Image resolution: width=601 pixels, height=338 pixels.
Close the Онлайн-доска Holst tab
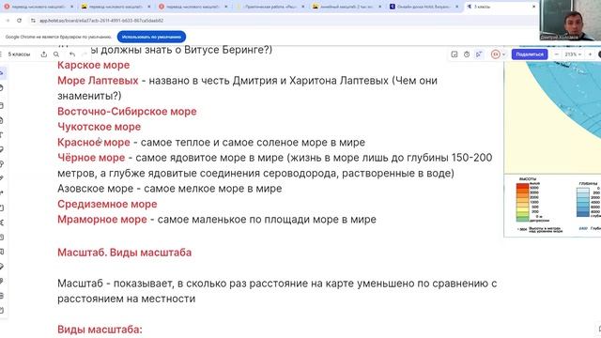[457, 7]
